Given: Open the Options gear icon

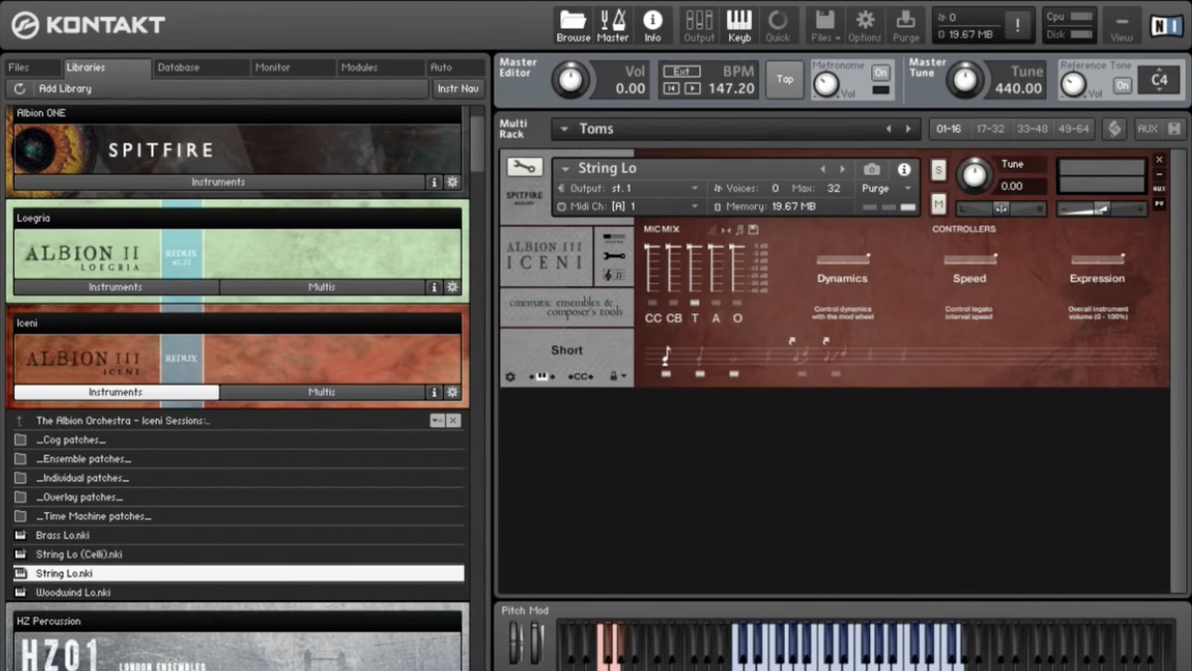Looking at the screenshot, I should tap(864, 25).
